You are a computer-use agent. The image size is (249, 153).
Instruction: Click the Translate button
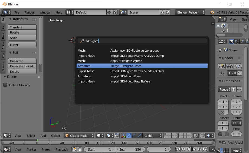(22, 27)
